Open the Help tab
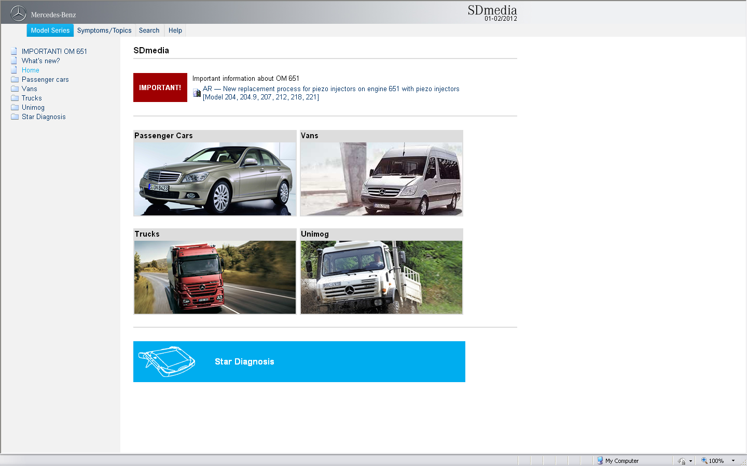Image resolution: width=747 pixels, height=466 pixels. 175,31
